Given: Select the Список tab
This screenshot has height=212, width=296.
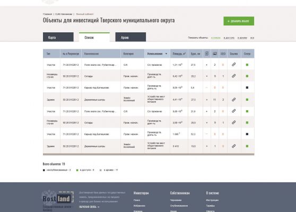Looking at the screenshot, I should coord(94,37).
